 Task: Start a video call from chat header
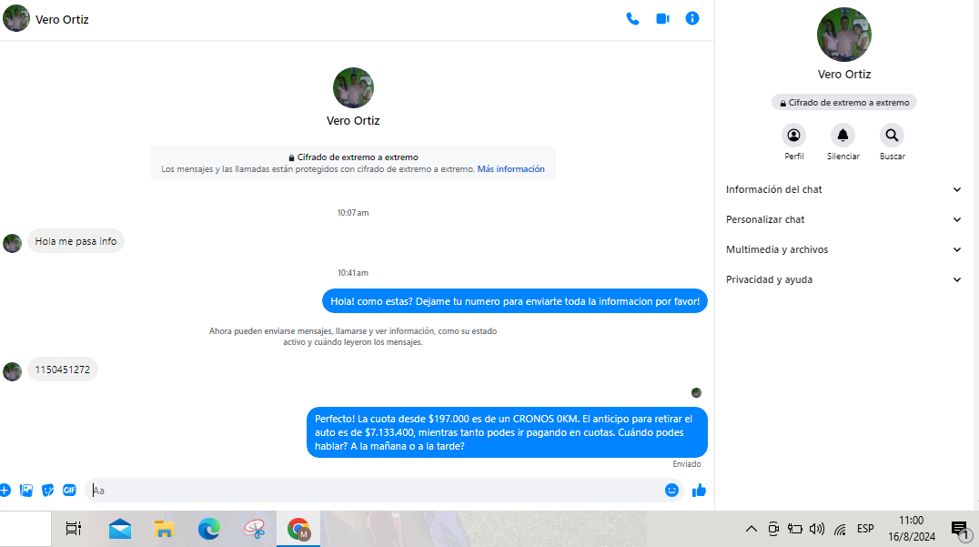point(662,19)
